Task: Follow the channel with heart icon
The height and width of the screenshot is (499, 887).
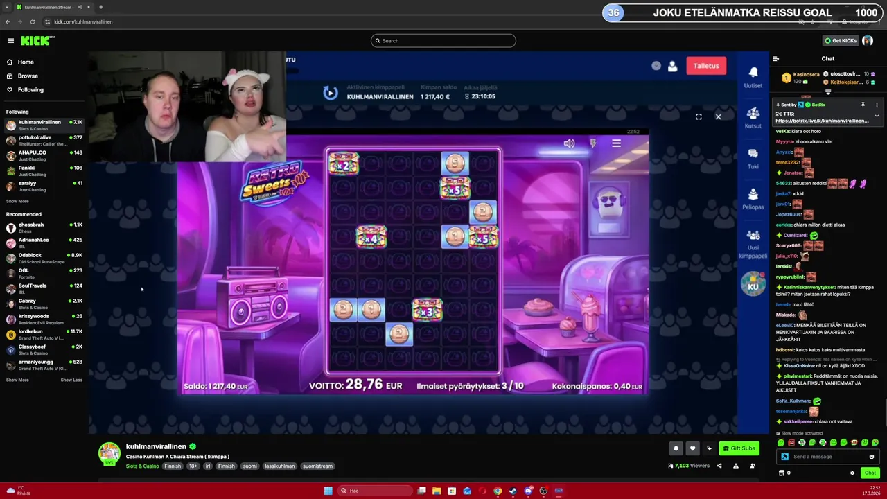Action: click(x=692, y=448)
